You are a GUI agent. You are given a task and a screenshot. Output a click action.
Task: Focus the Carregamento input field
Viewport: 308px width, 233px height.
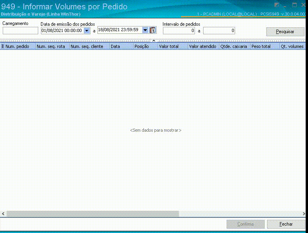20,31
